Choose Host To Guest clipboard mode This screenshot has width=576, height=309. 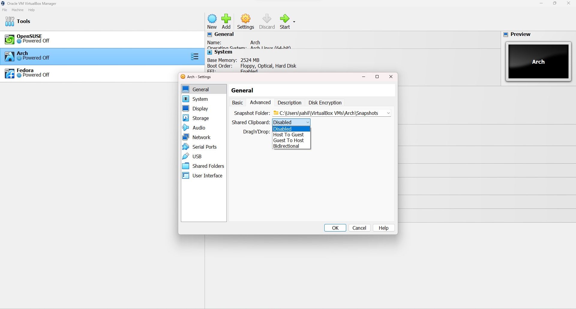click(x=288, y=135)
